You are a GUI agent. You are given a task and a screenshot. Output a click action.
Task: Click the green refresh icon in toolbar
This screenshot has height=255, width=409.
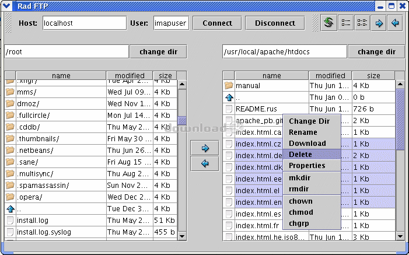coord(329,23)
